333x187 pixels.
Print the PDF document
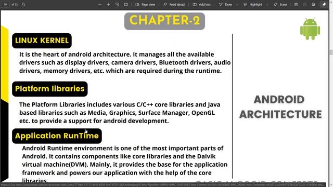pos(296,5)
